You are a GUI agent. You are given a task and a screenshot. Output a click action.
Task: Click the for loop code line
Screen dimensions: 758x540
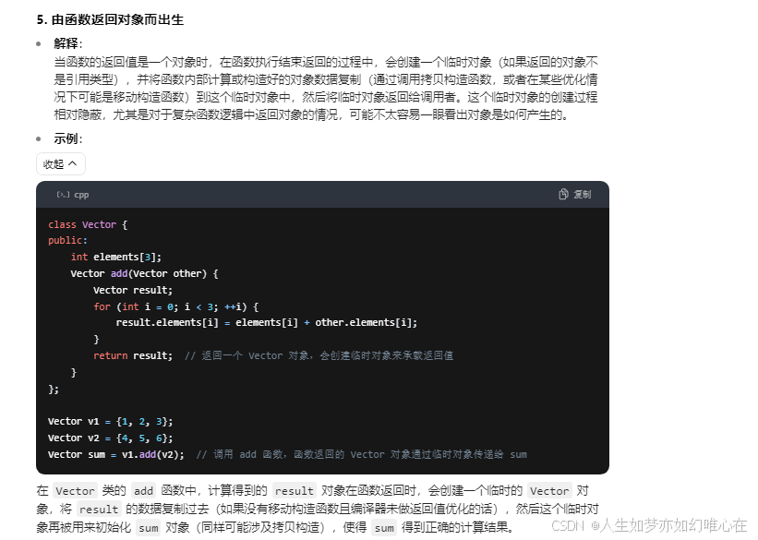[x=176, y=306]
